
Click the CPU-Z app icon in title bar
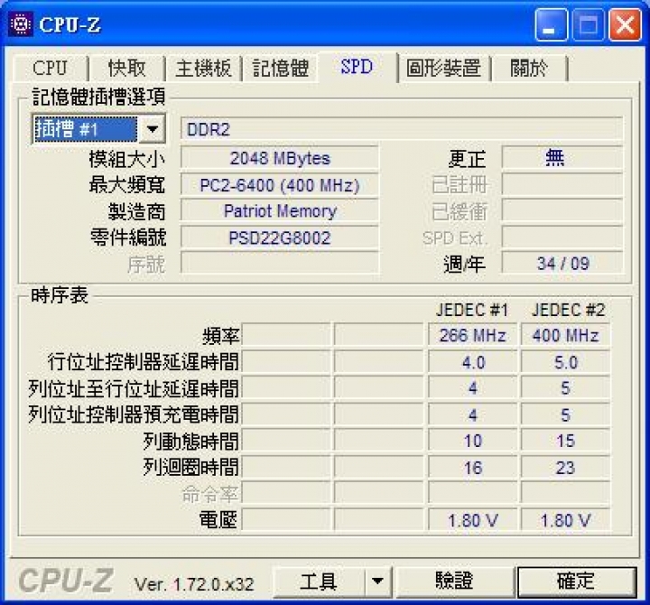tap(21, 25)
